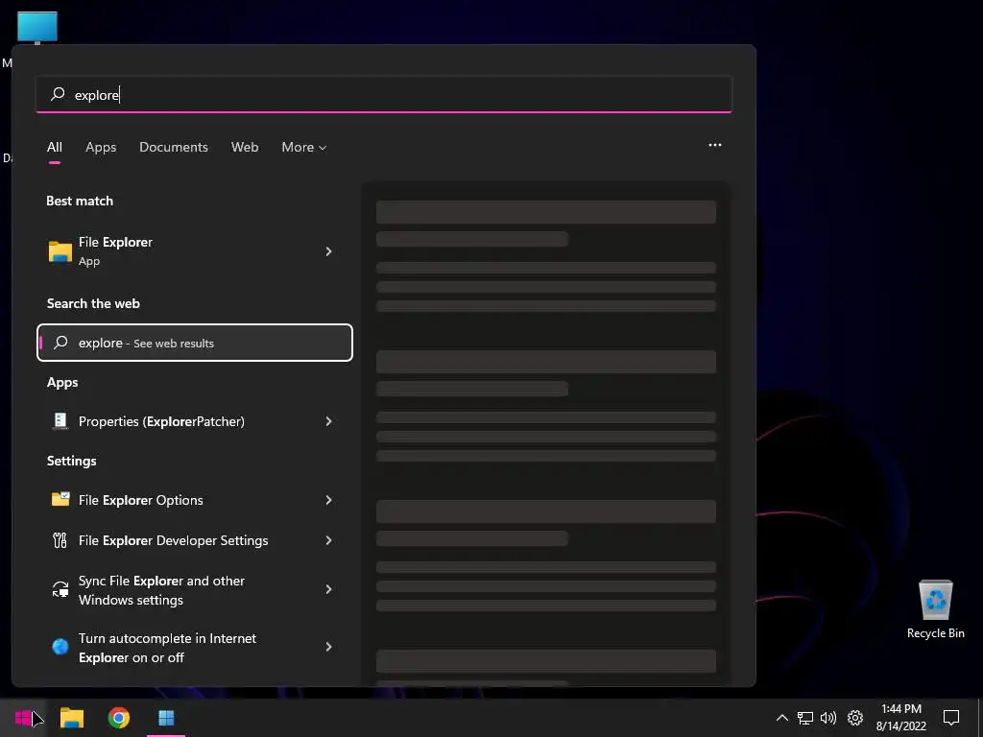Click the search magnifier in search box
This screenshot has width=983, height=737.
58,94
